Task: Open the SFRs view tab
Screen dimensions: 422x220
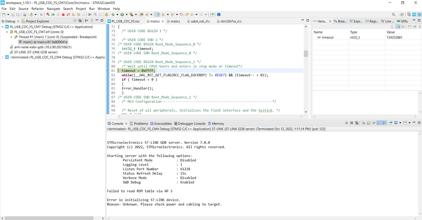Action: tap(402, 21)
